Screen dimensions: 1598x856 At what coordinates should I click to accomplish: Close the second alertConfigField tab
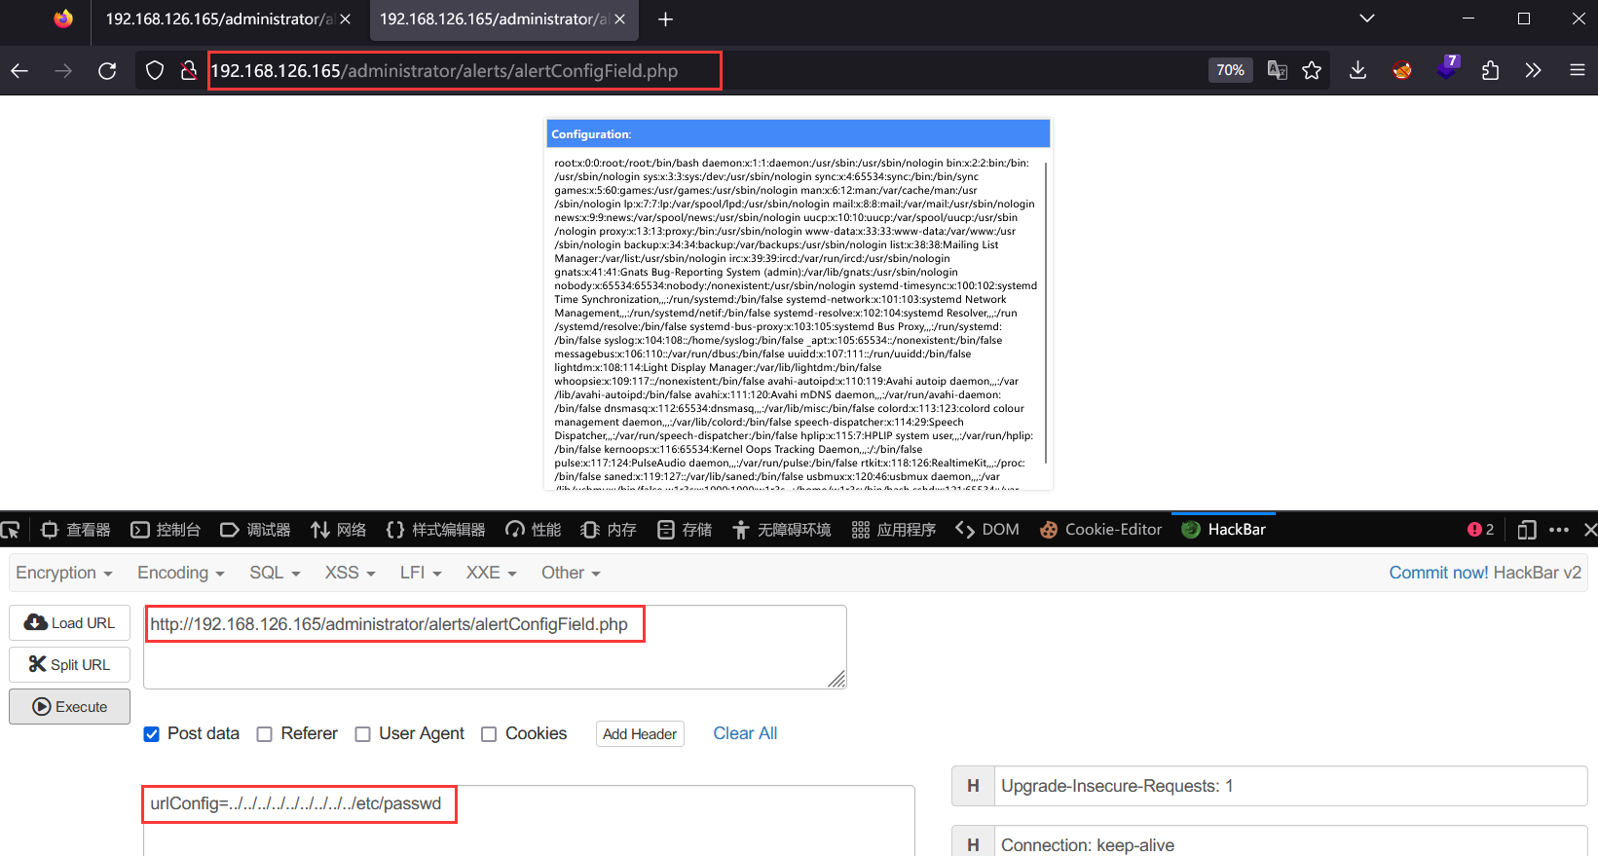pos(619,19)
